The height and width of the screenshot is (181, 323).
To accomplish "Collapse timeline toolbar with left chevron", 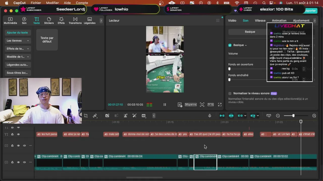I will coord(154,116).
